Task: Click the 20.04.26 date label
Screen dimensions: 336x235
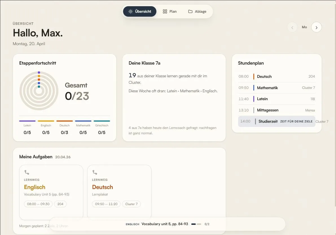Action: pyautogui.click(x=63, y=157)
